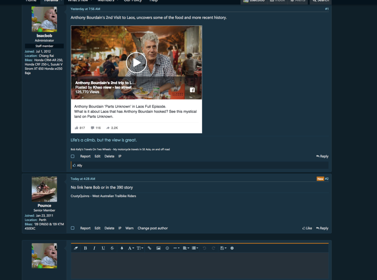Open the bsacbob username profile link
The width and height of the screenshot is (377, 280).
[44, 36]
